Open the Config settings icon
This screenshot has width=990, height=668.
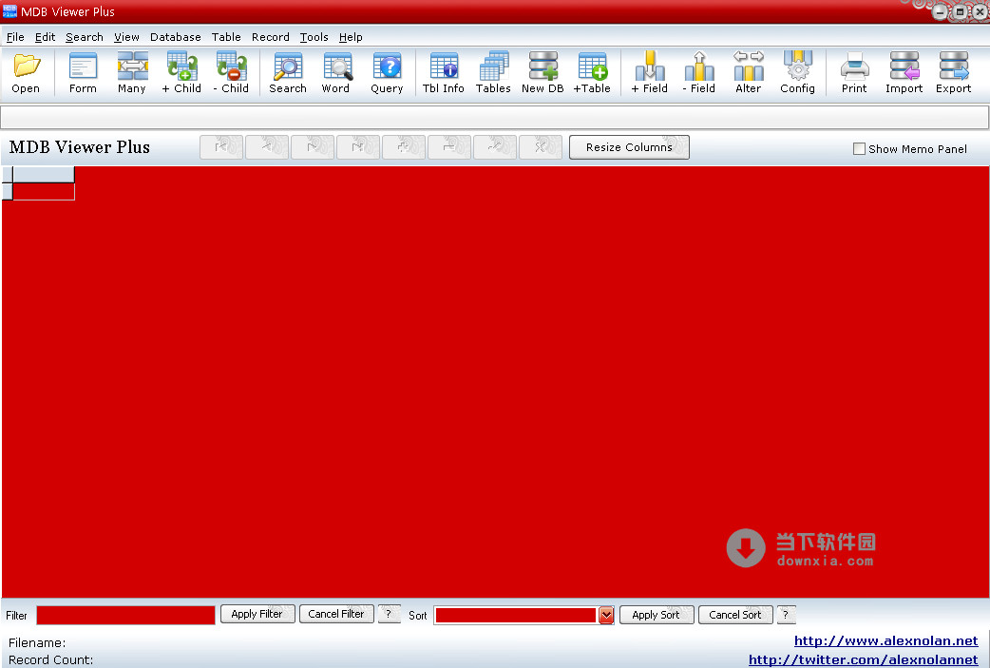point(797,73)
